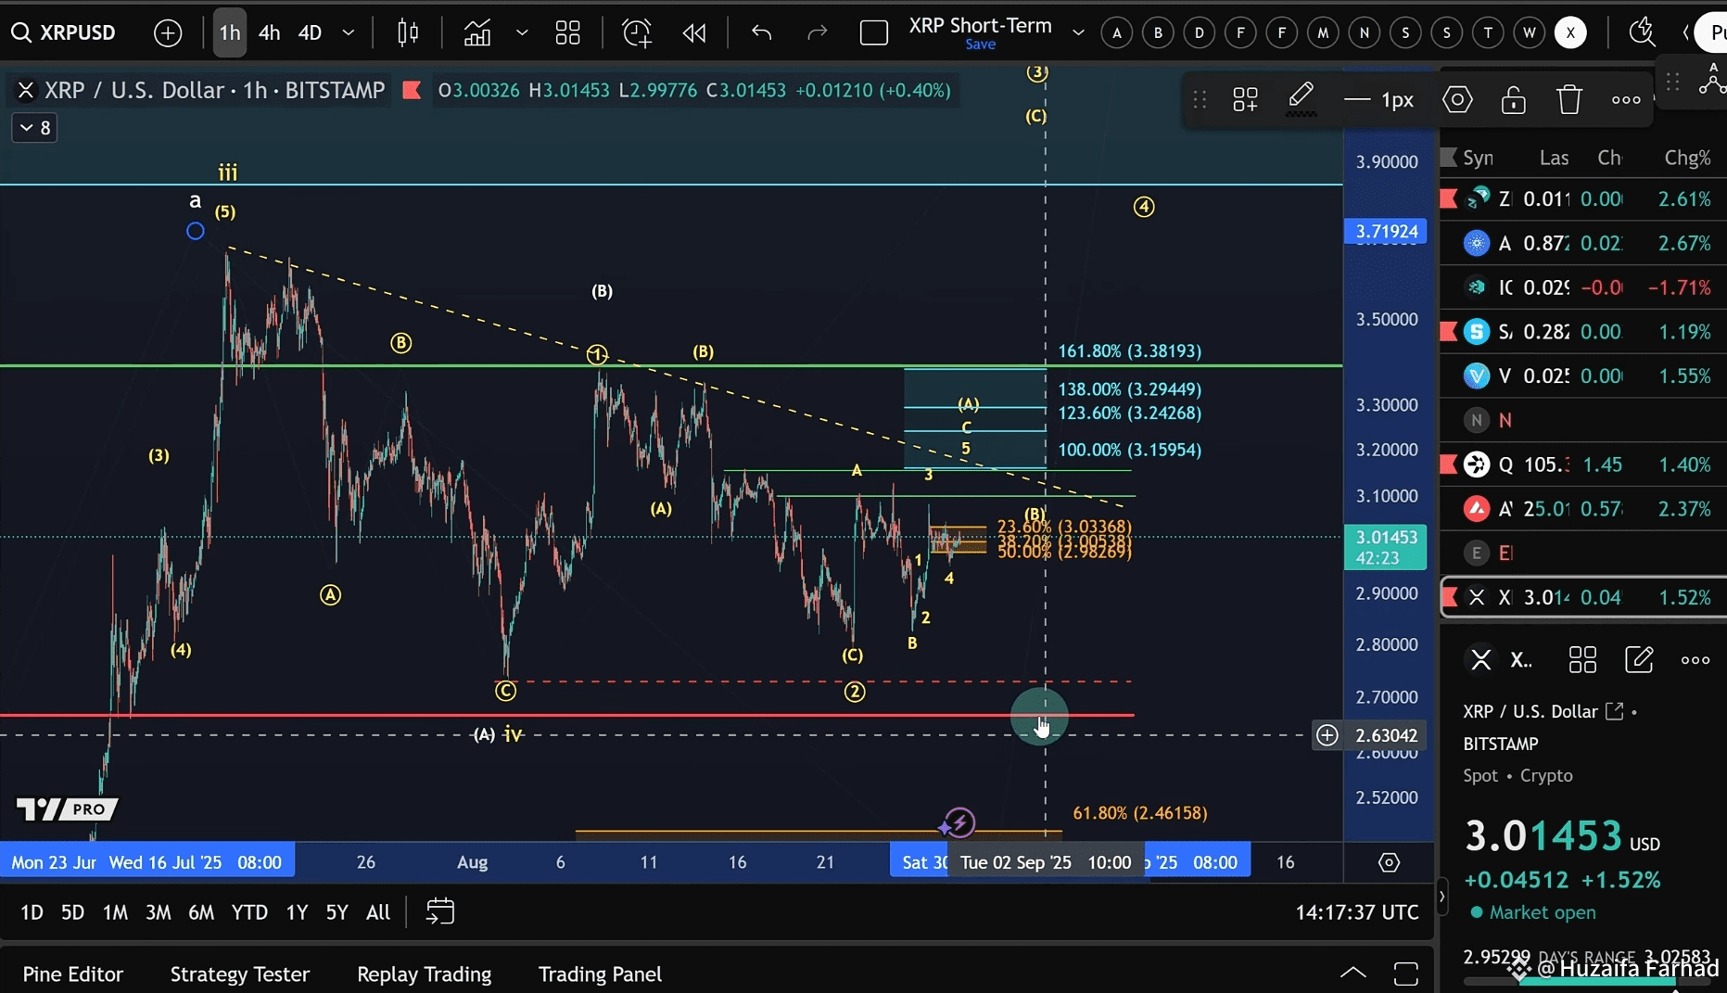Viewport: 1727px width, 993px height.
Task: Sort watchlist by Symbol column
Action: 1478,158
